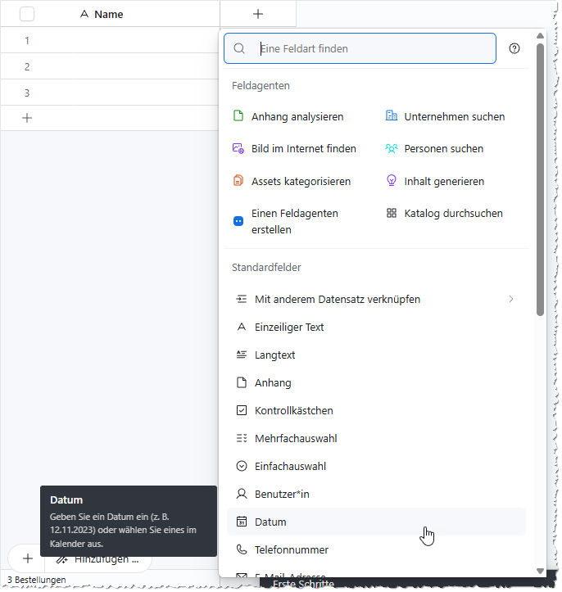Click the plus button to add column

tap(258, 14)
